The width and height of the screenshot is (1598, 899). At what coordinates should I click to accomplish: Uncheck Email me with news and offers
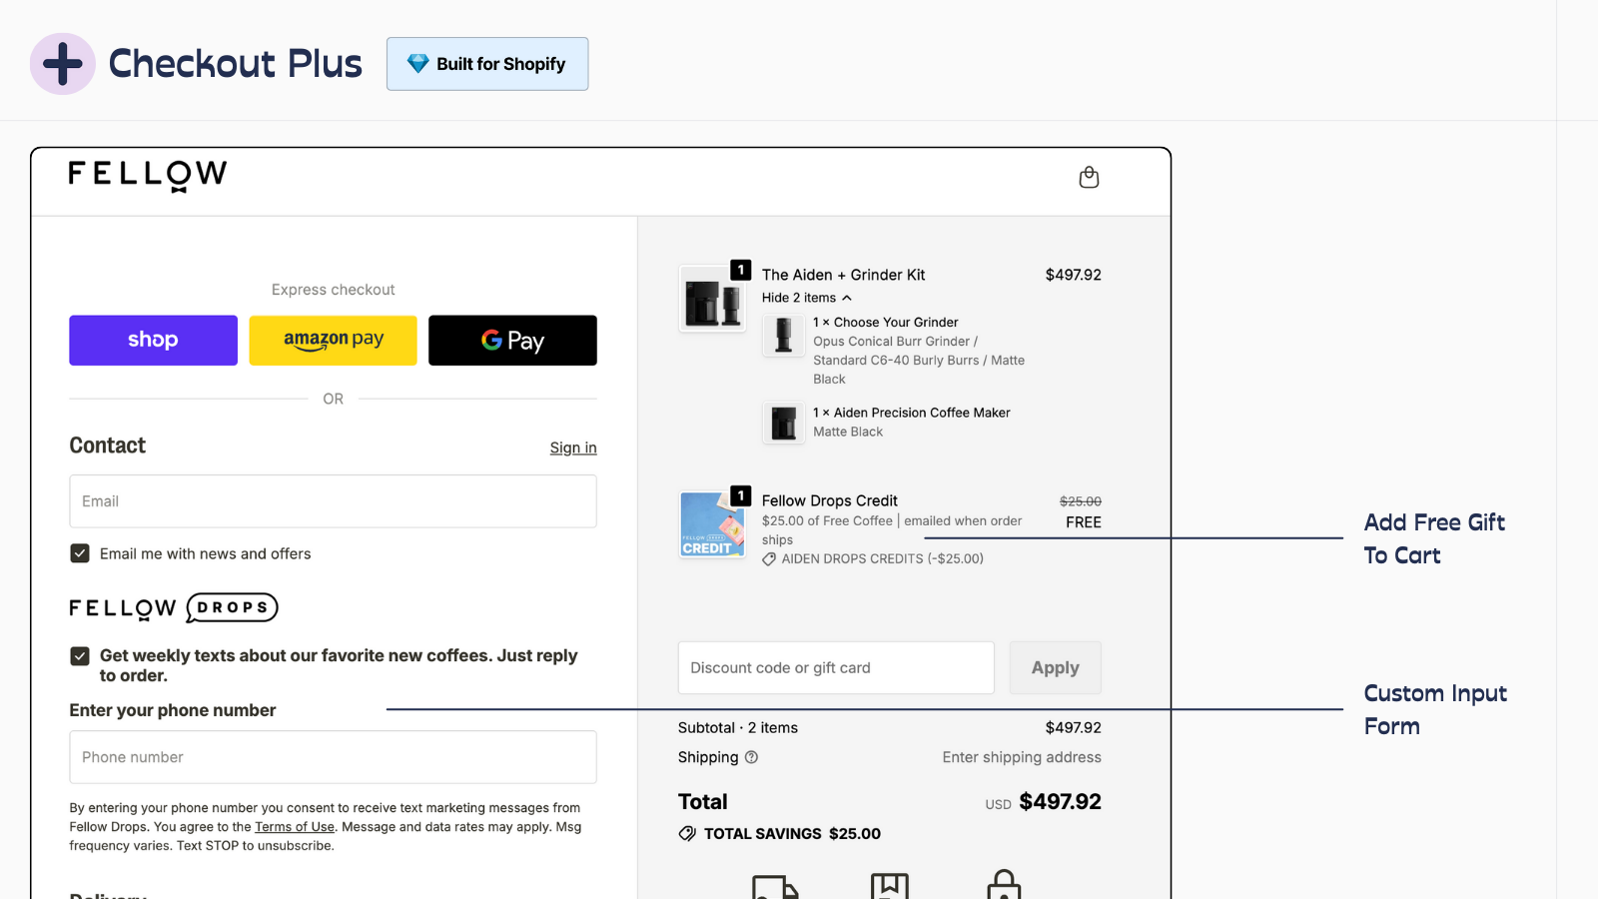tap(80, 553)
